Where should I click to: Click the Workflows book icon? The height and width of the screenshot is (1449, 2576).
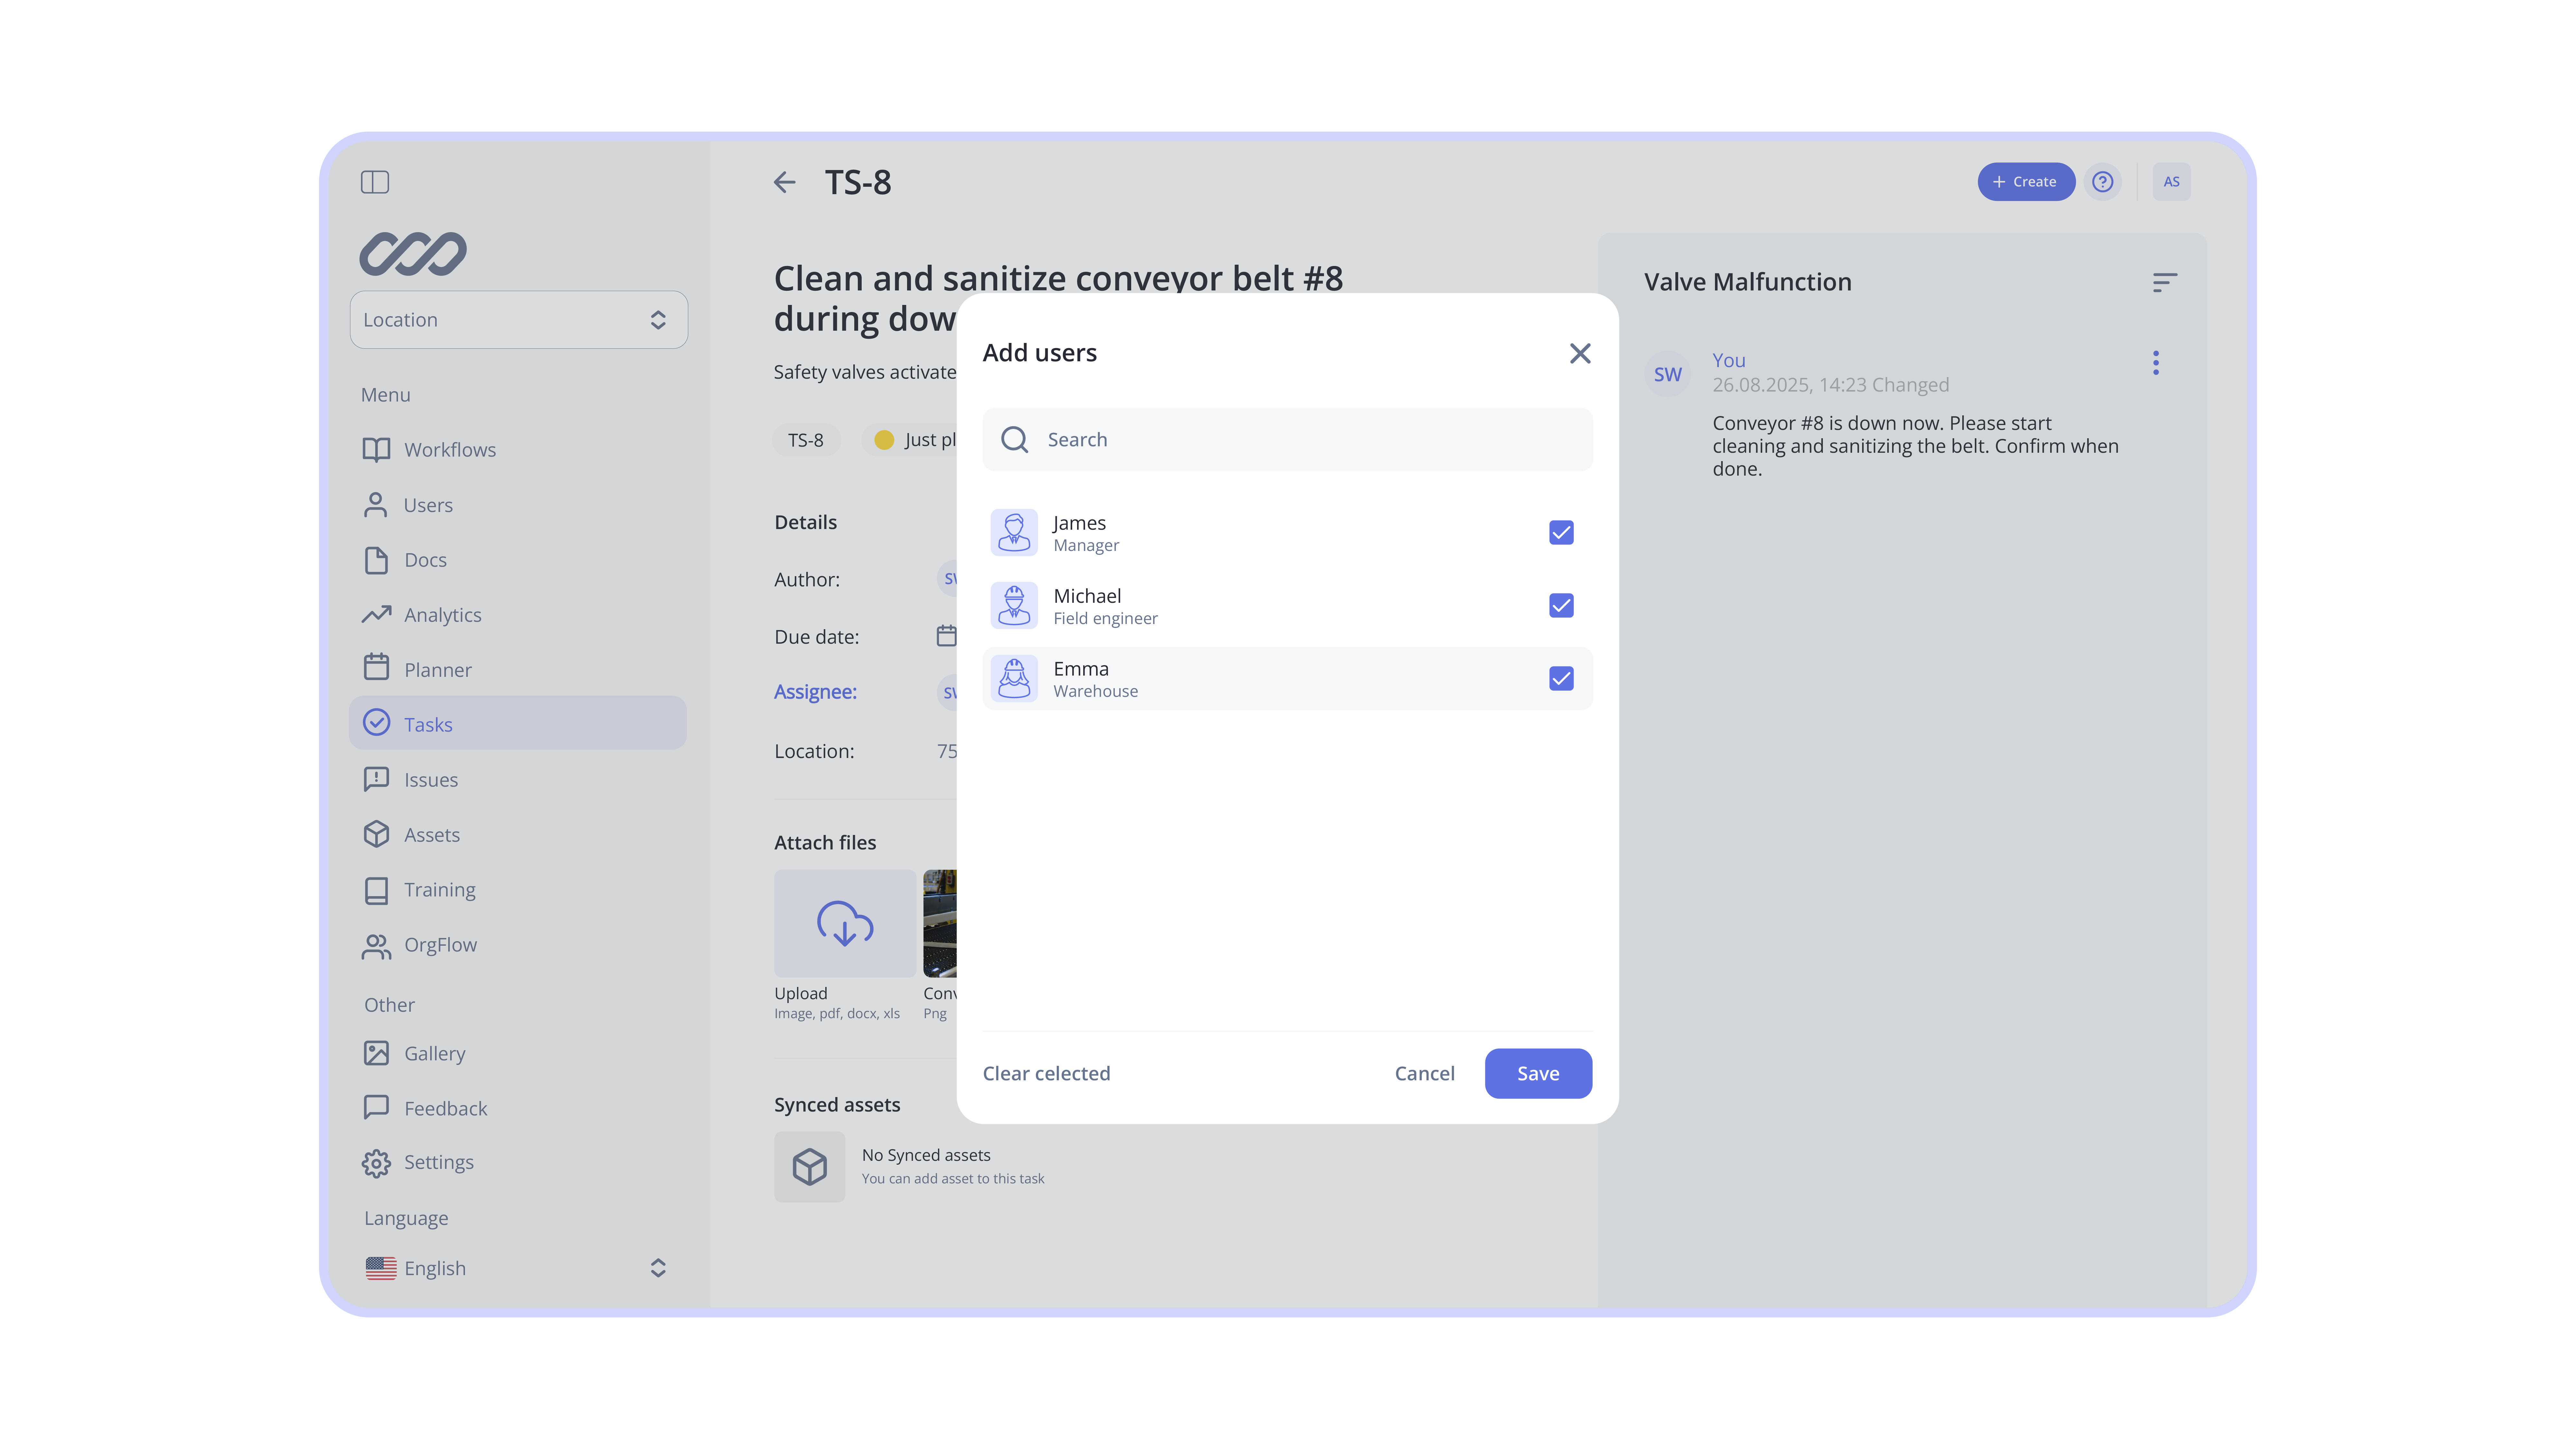point(376,450)
